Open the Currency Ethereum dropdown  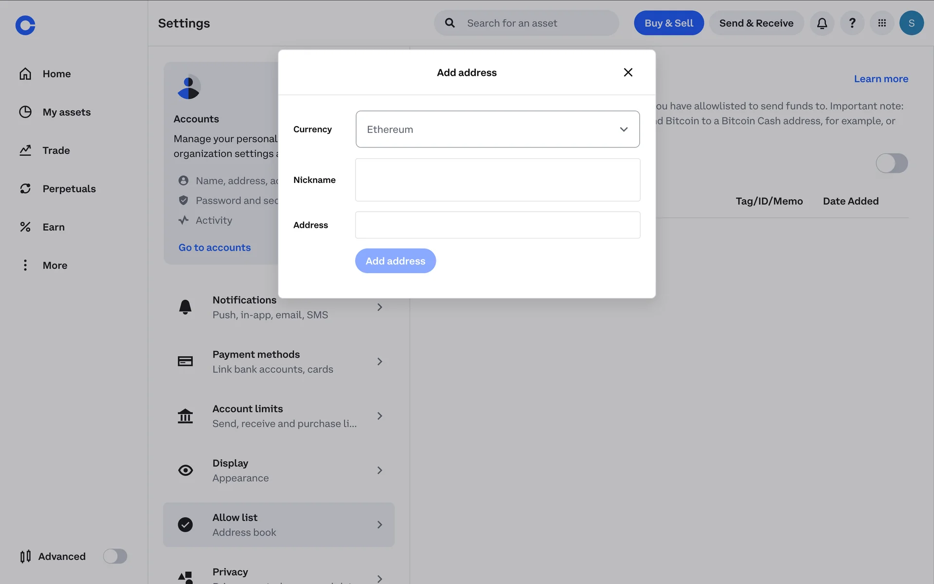coord(497,129)
